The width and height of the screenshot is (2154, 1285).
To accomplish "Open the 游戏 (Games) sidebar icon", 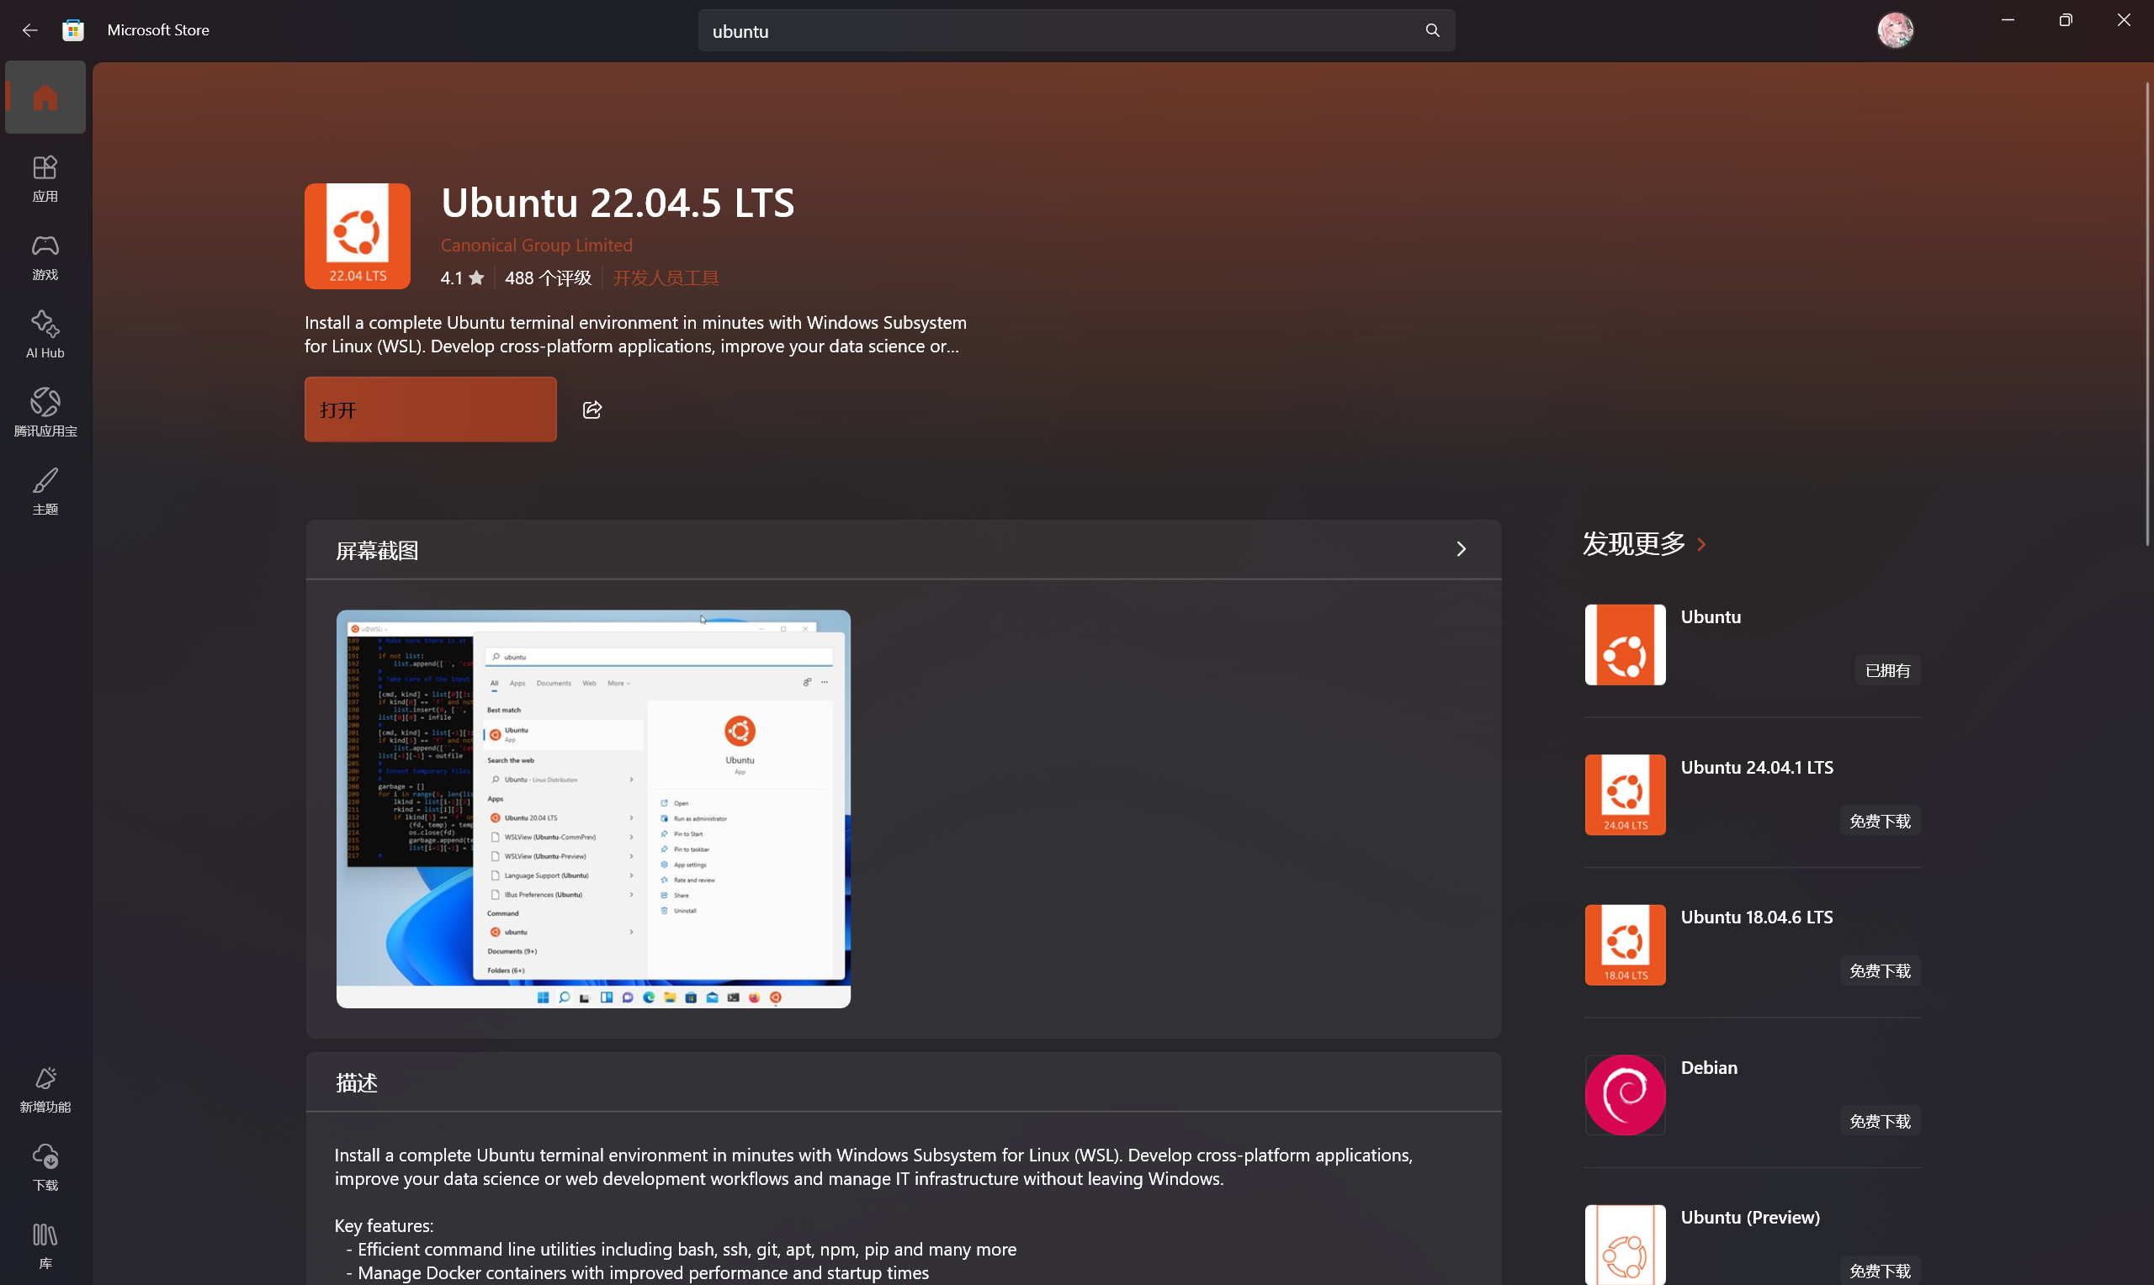I will click(x=45, y=256).
